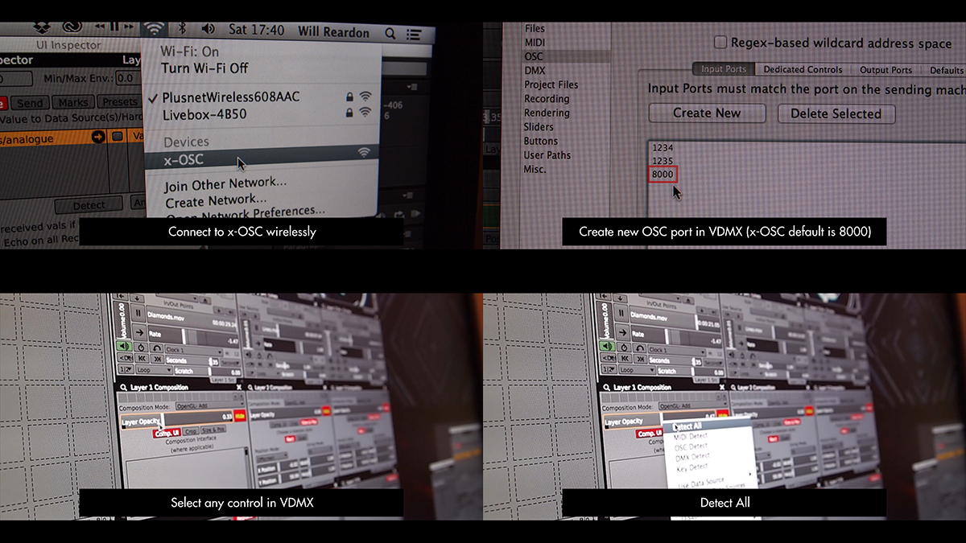Image resolution: width=966 pixels, height=543 pixels.
Task: Click the arrow icon on the /analogue row
Action: (98, 138)
